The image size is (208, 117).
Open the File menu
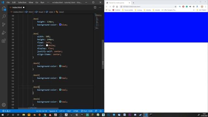tap(8, 2)
